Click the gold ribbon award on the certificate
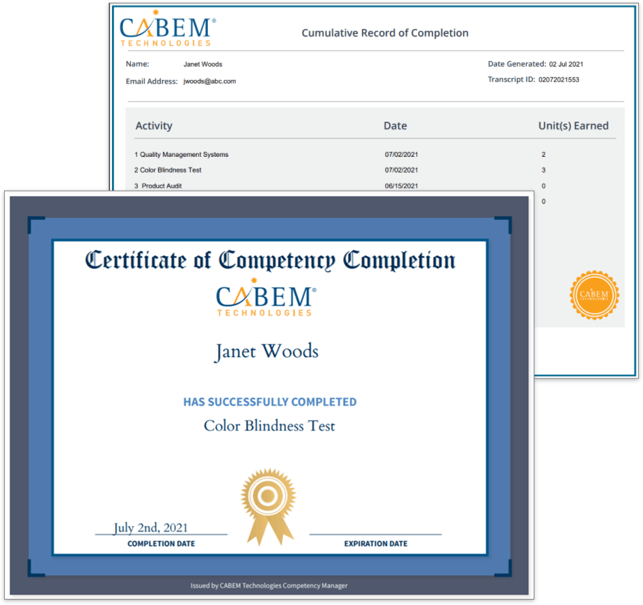This screenshot has height=605, width=643. [269, 507]
